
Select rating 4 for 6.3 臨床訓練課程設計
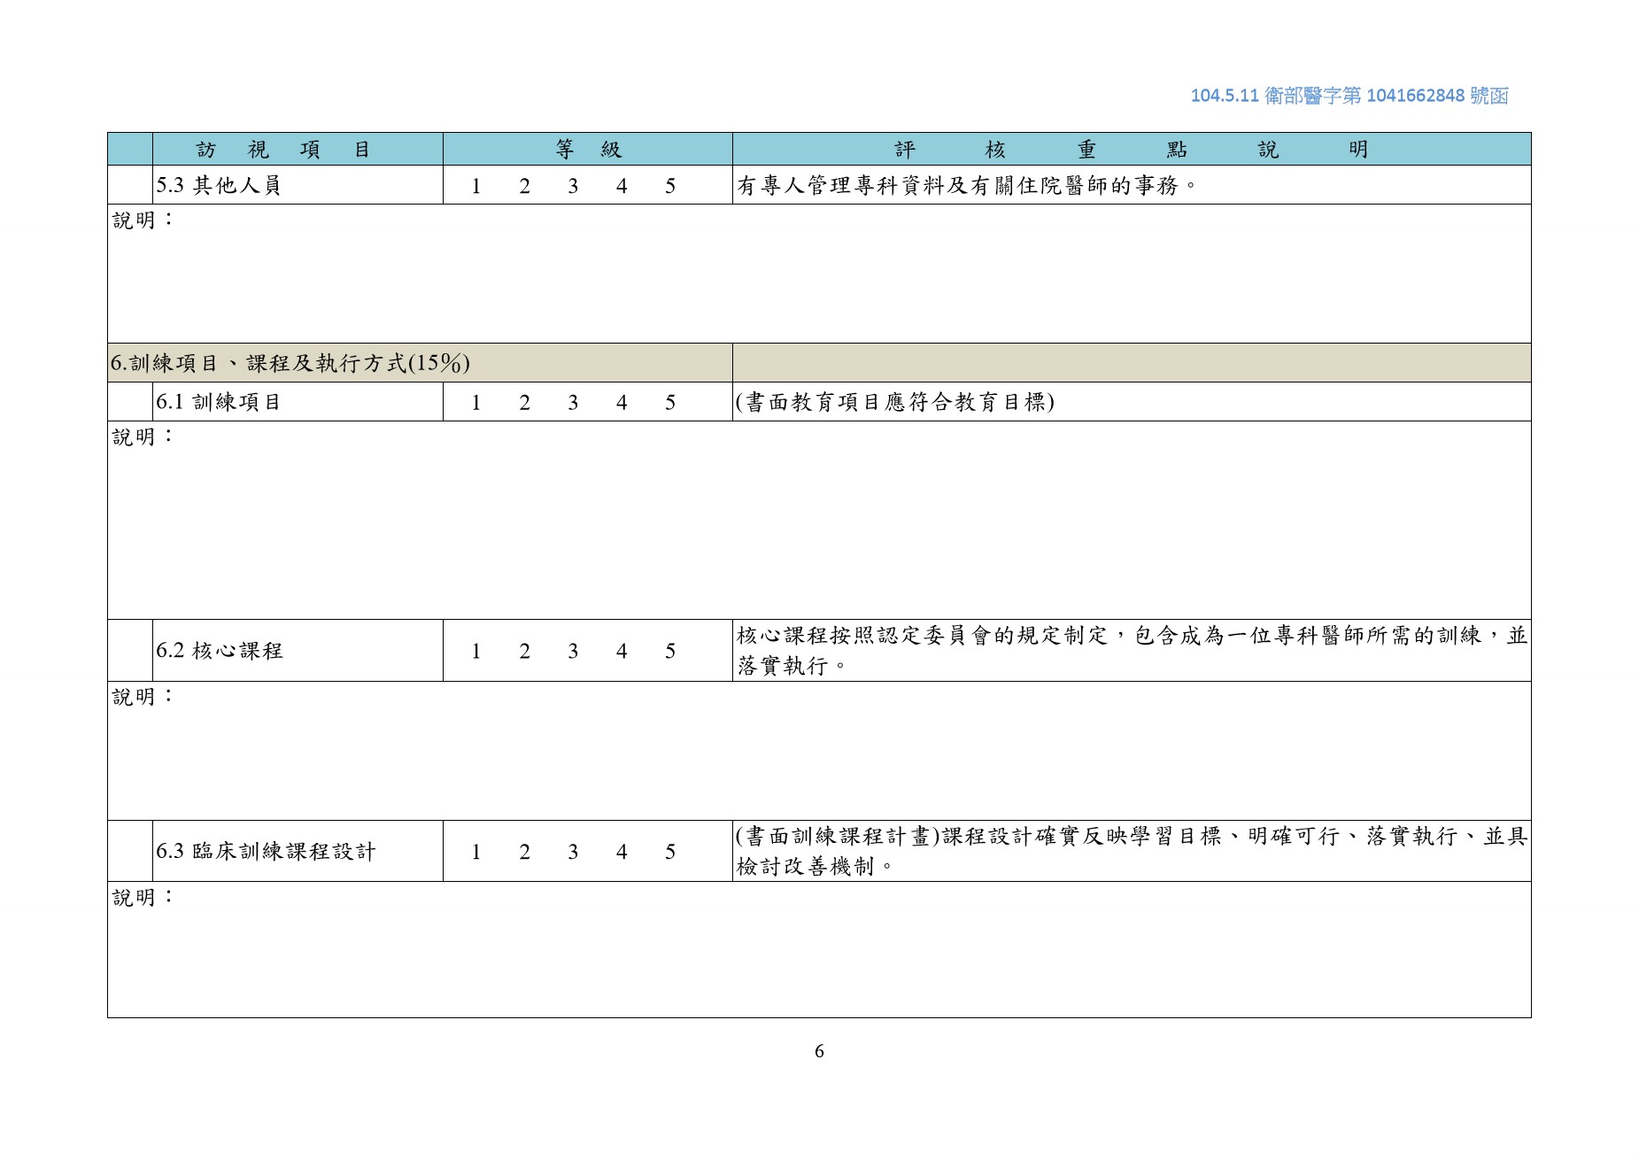click(x=622, y=852)
